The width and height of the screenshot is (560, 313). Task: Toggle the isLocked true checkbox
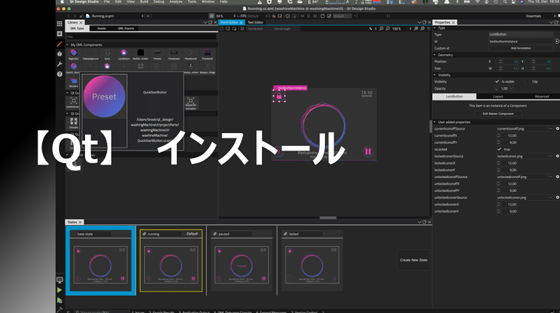click(x=499, y=149)
